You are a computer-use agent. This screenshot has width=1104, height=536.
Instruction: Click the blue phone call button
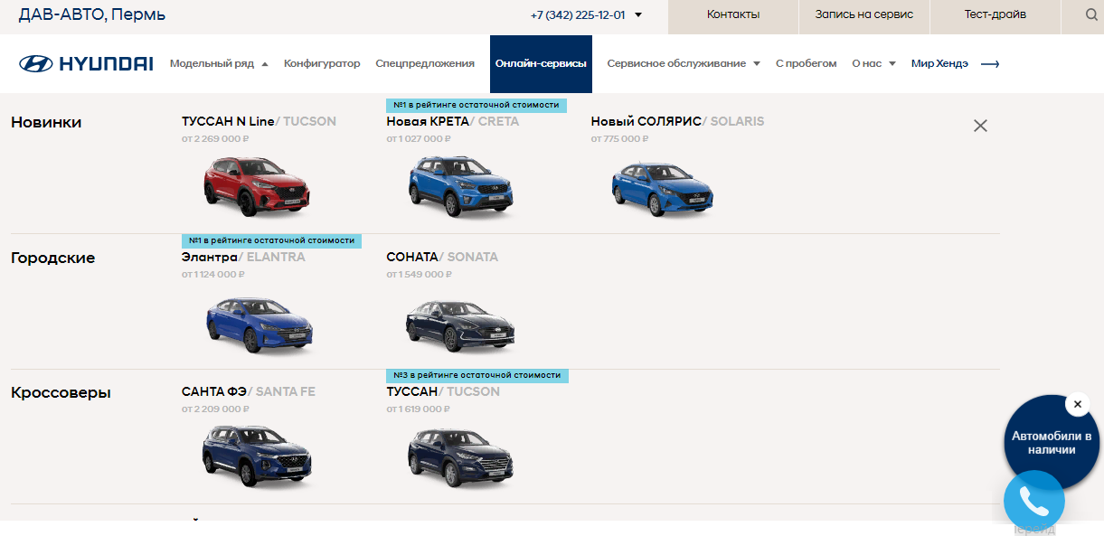[x=1033, y=500]
